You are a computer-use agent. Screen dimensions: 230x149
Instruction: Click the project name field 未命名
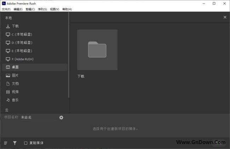tap(39, 117)
